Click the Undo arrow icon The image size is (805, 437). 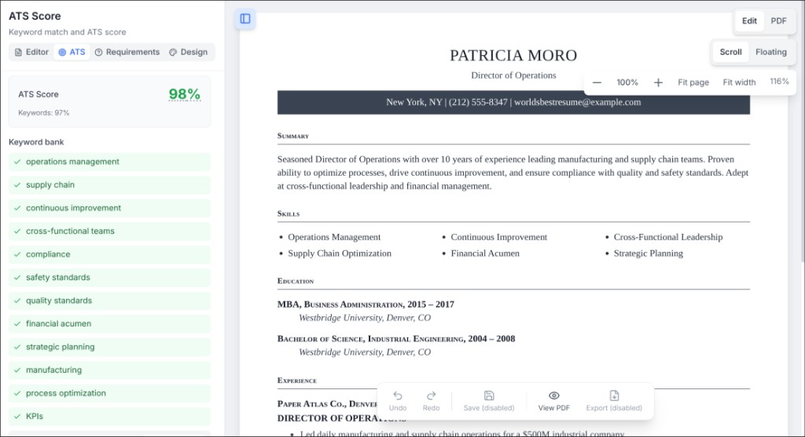(397, 395)
